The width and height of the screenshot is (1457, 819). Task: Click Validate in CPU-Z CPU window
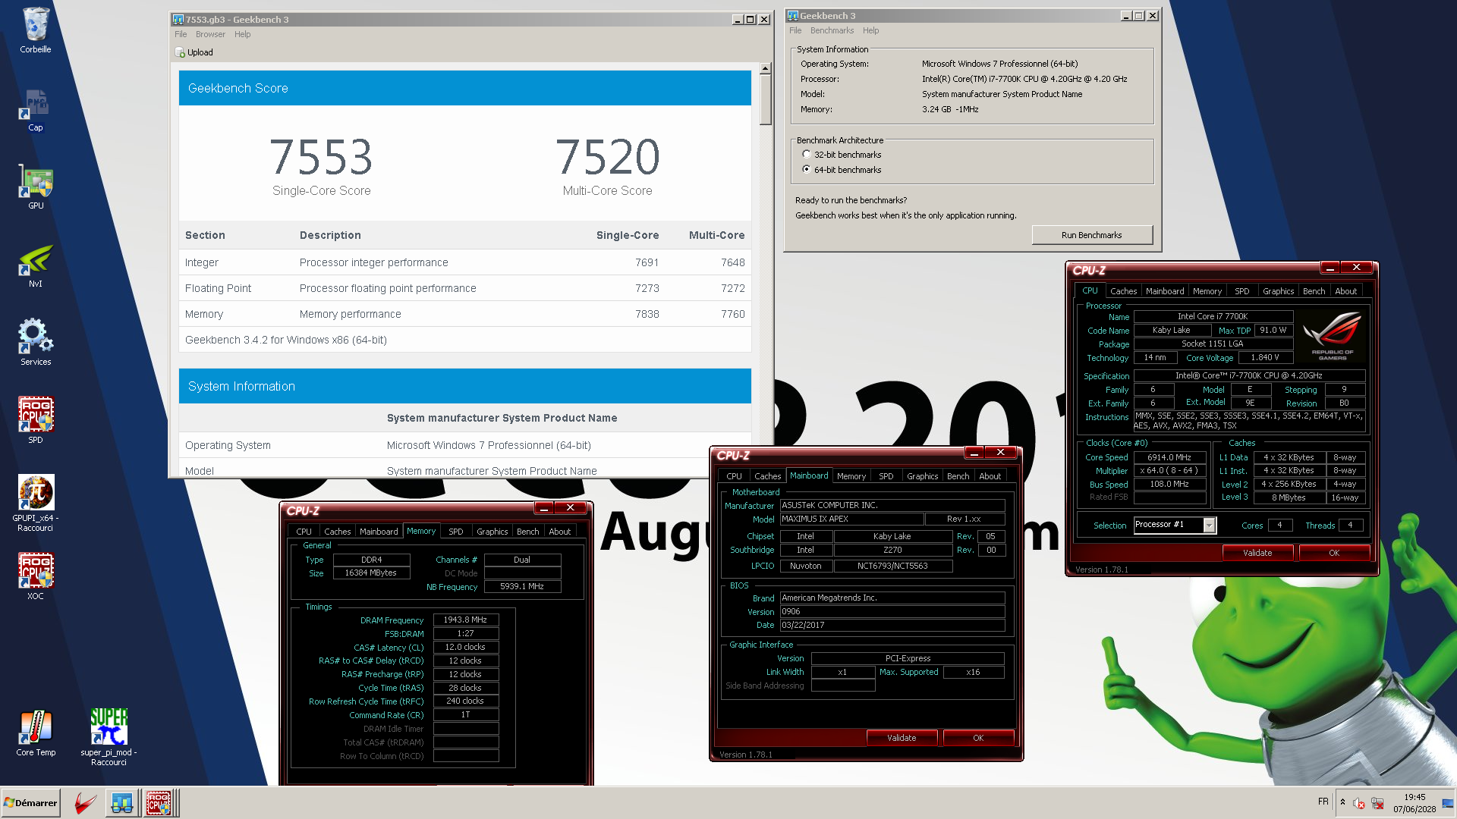point(1257,553)
